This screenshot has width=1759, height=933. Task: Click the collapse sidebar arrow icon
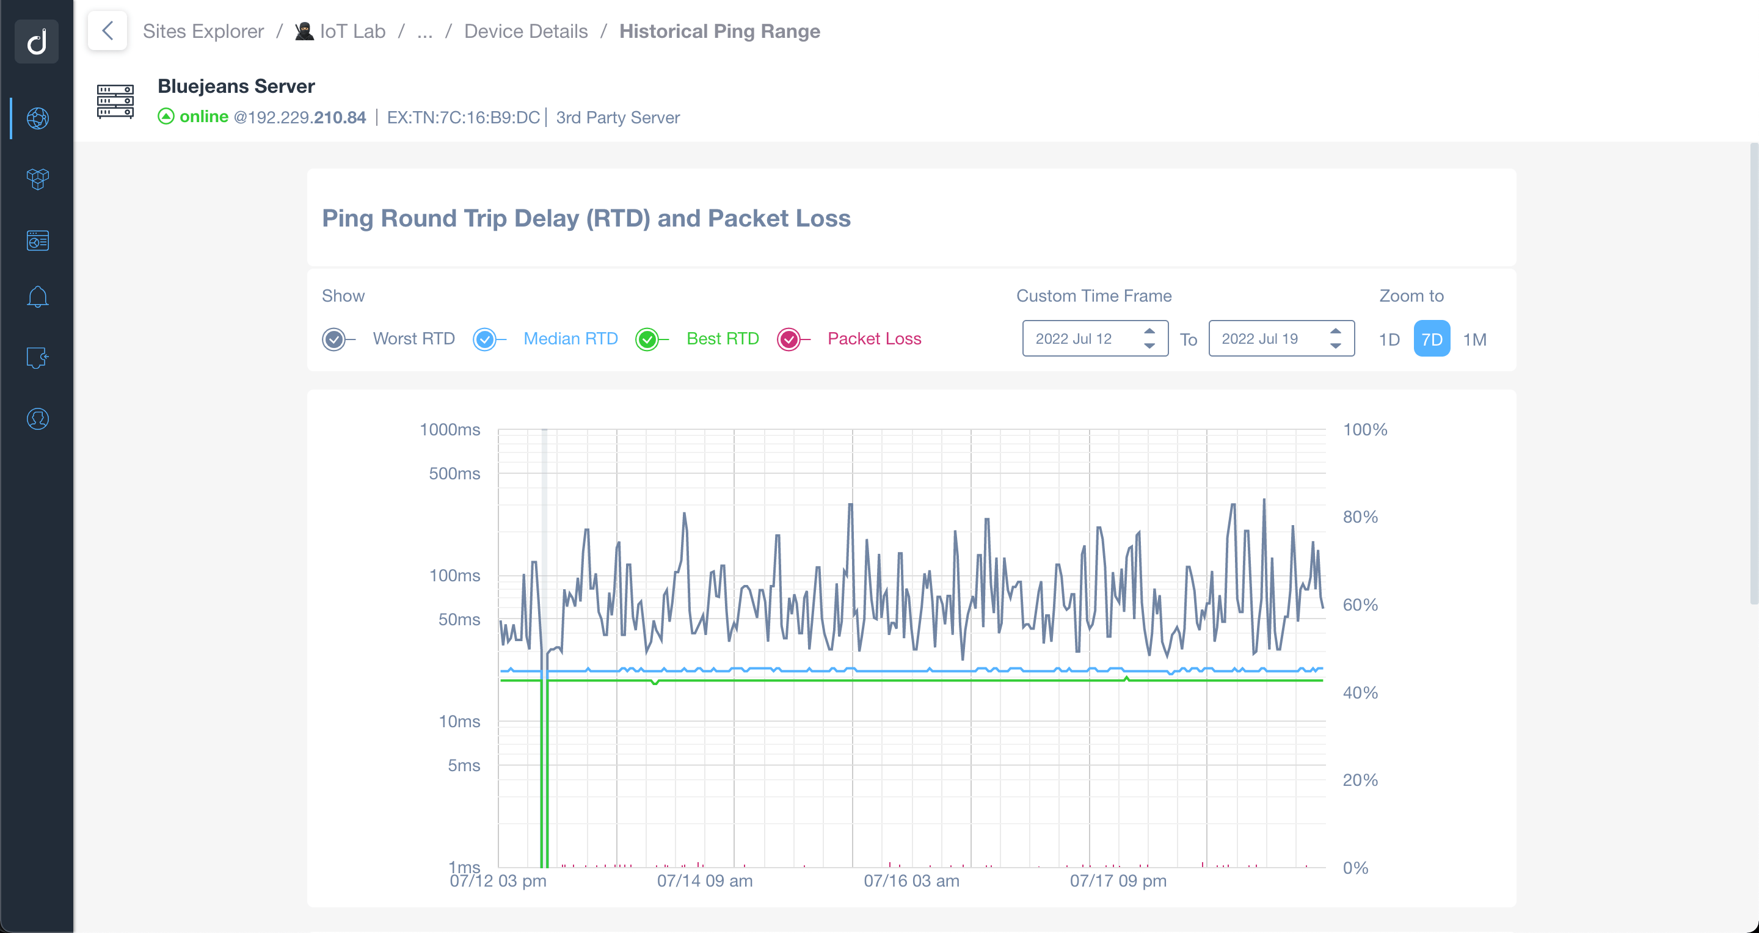pos(106,31)
